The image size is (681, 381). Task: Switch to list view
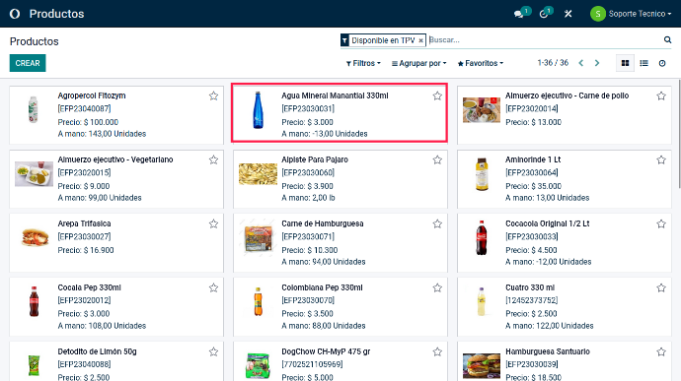[643, 63]
